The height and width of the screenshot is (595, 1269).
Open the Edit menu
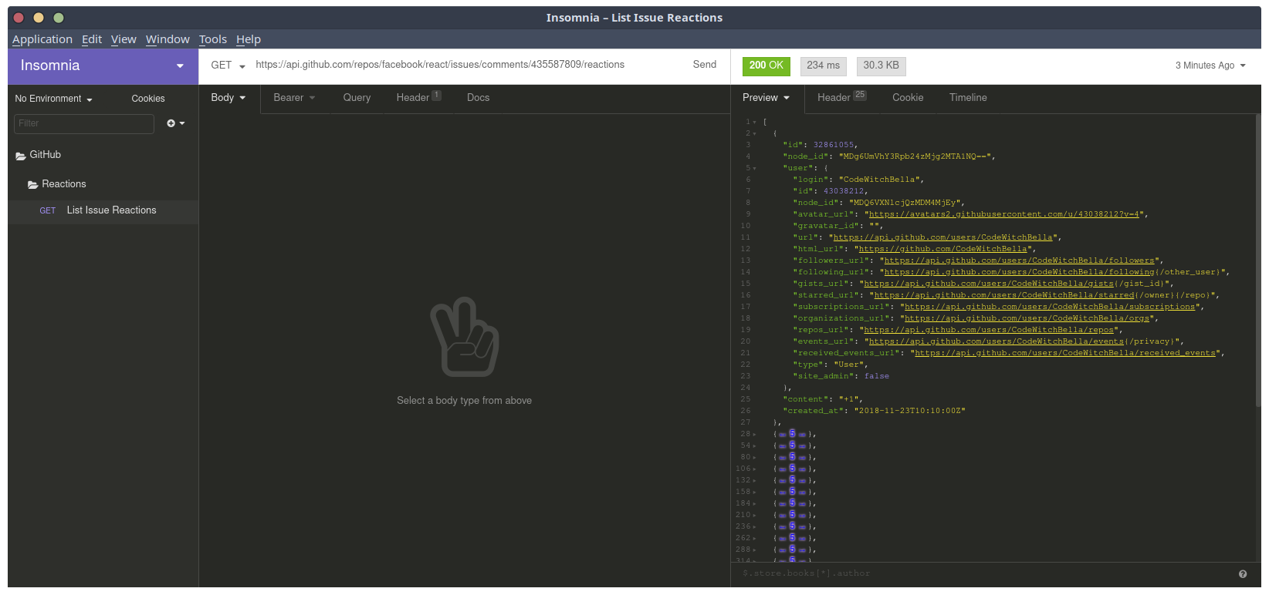(92, 39)
